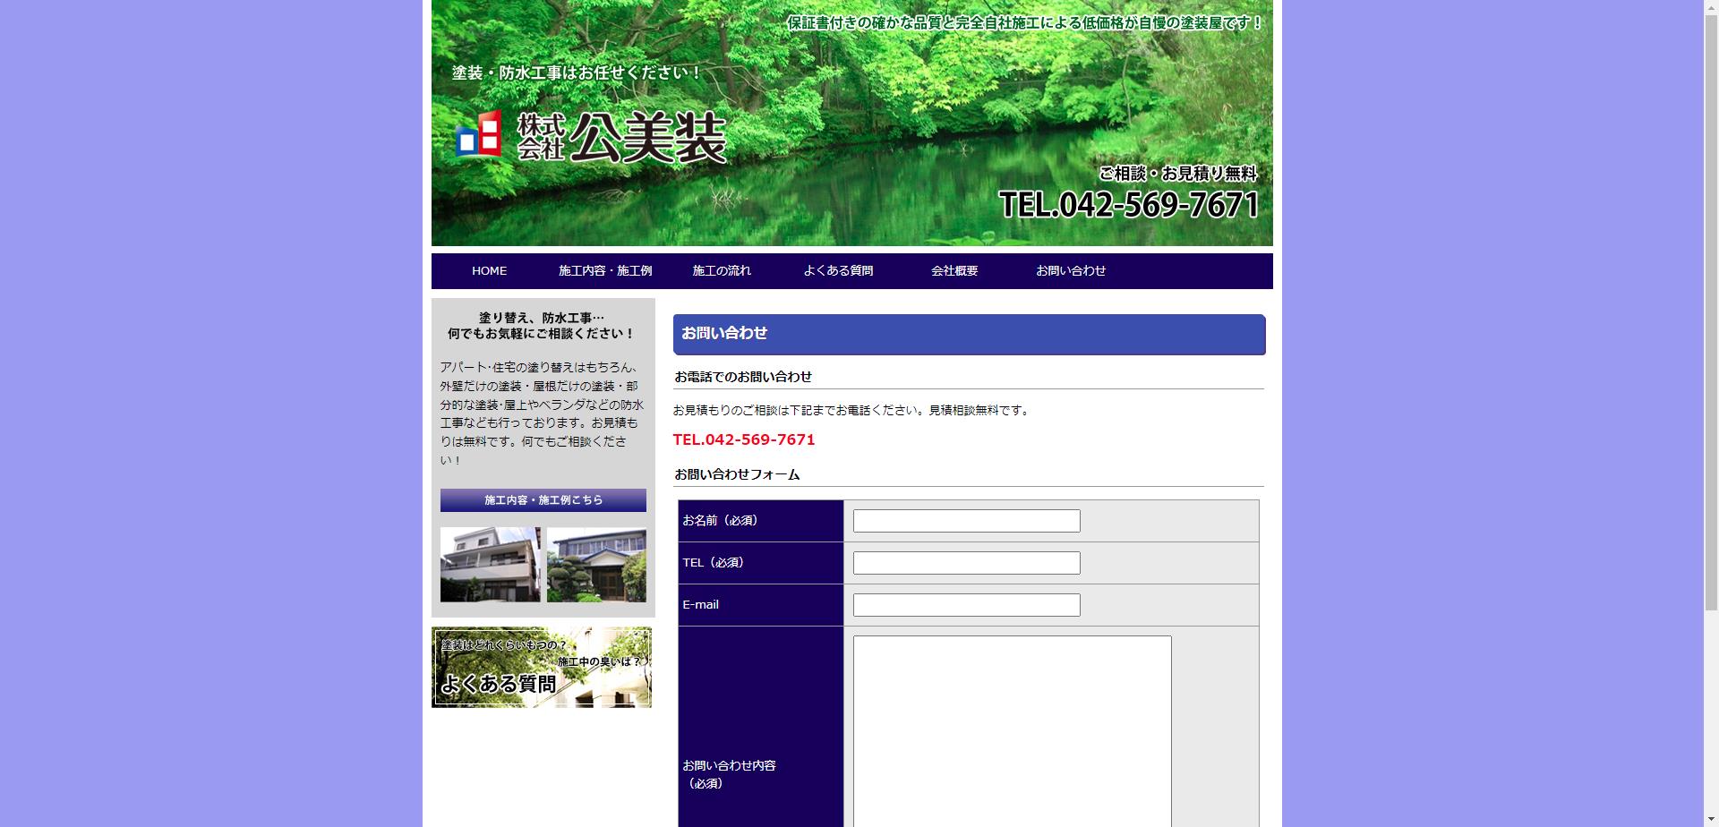Click the お問い合わせ内容 message textarea
This screenshot has width=1719, height=827.
(x=1010, y=725)
